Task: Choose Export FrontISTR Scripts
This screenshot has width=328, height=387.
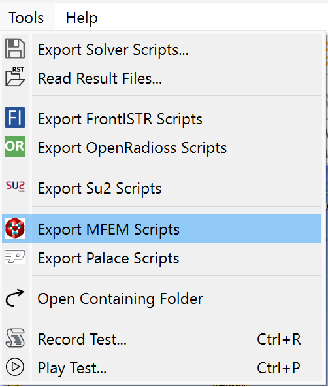Action: (161, 119)
